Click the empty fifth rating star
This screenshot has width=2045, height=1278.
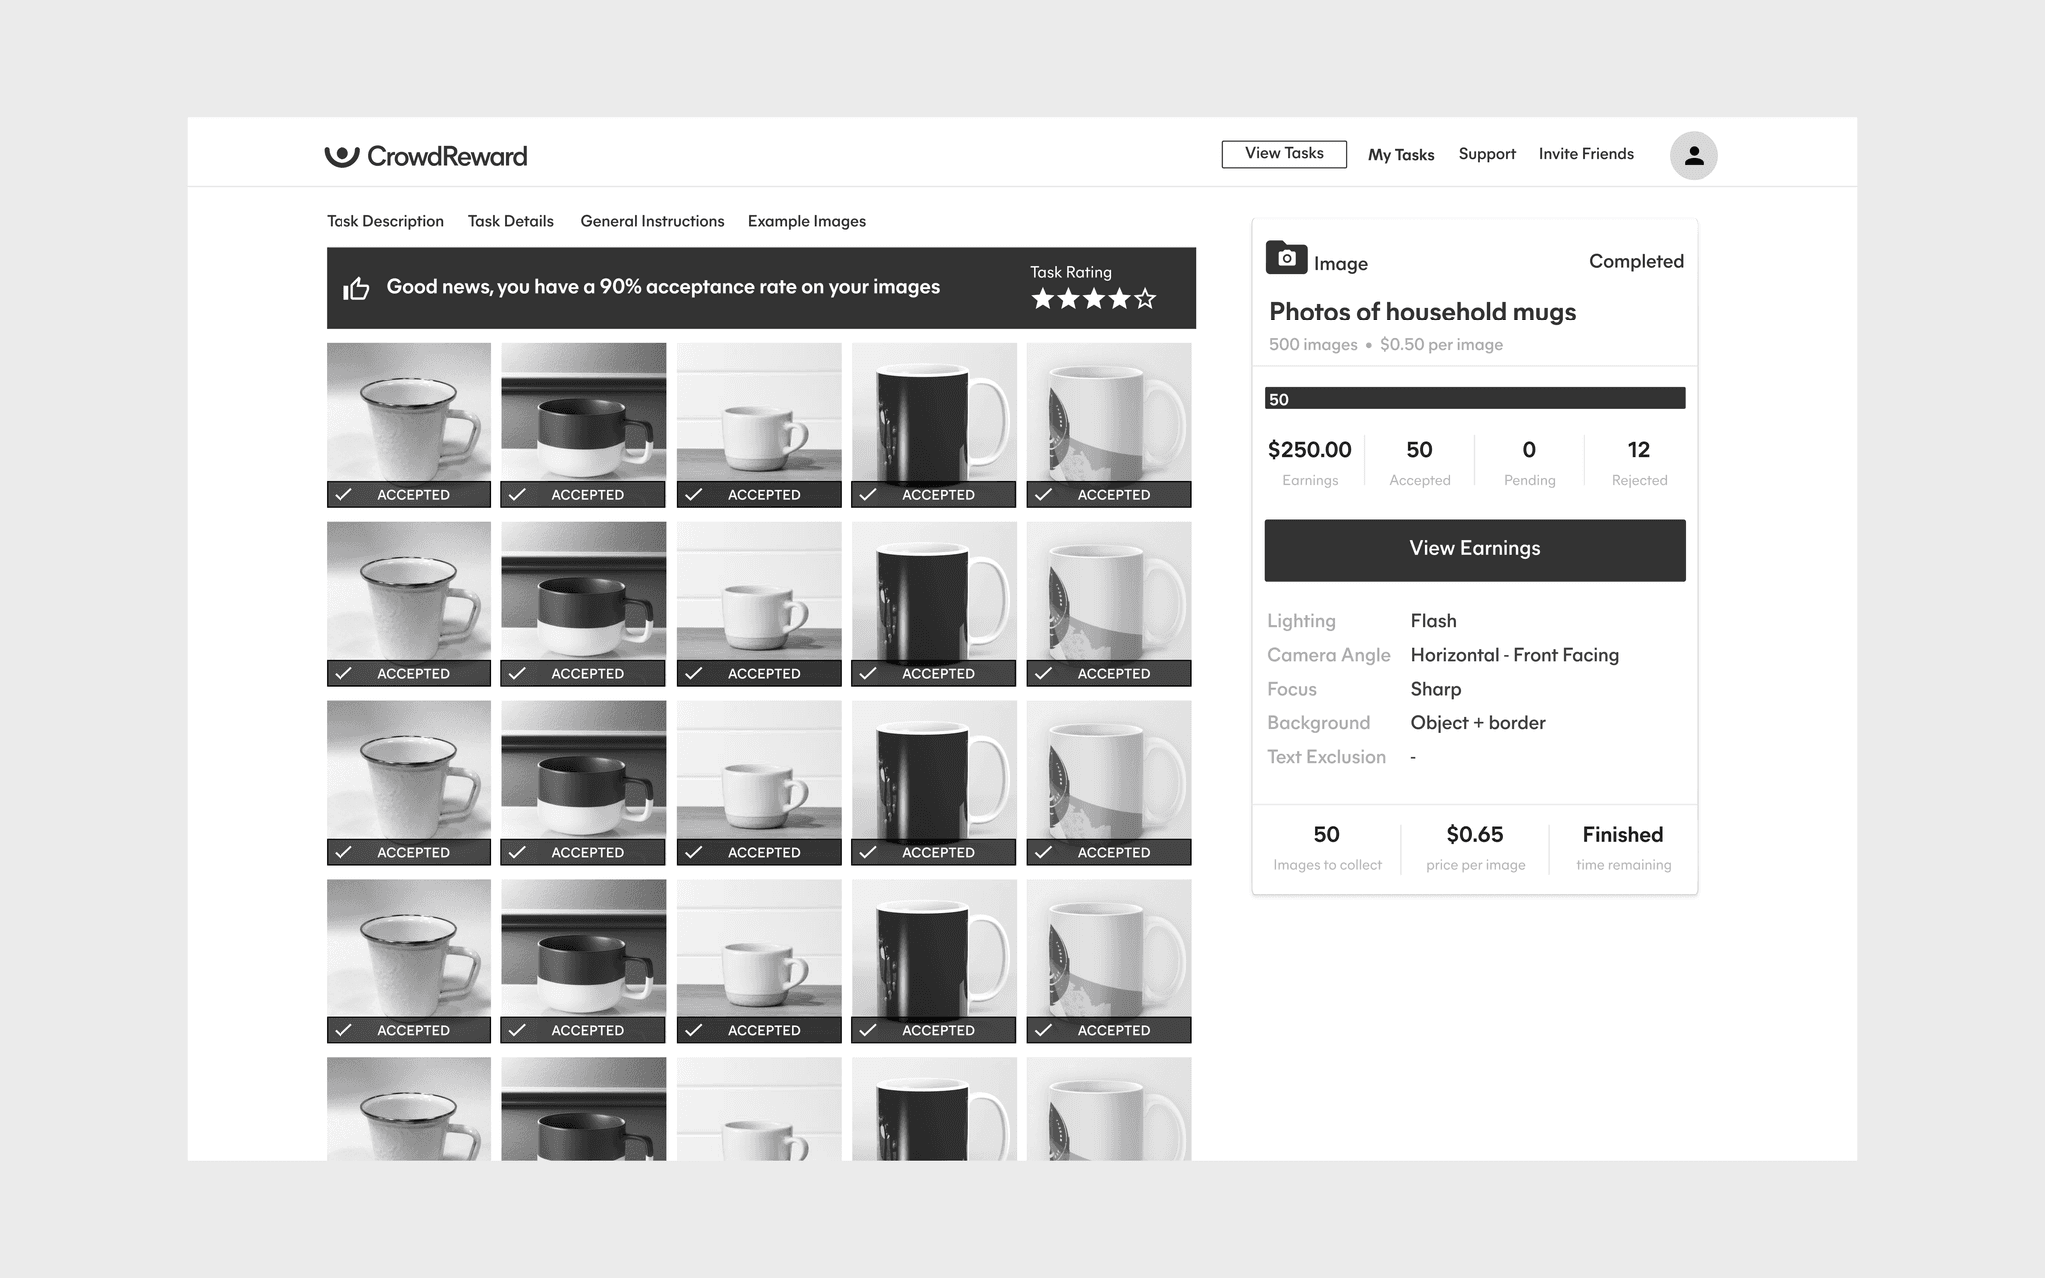(x=1145, y=299)
